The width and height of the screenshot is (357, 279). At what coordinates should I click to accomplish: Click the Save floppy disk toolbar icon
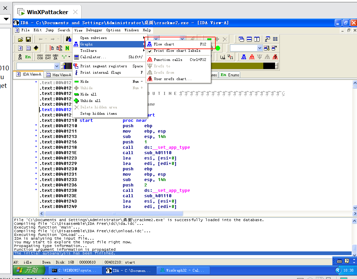click(28, 40)
